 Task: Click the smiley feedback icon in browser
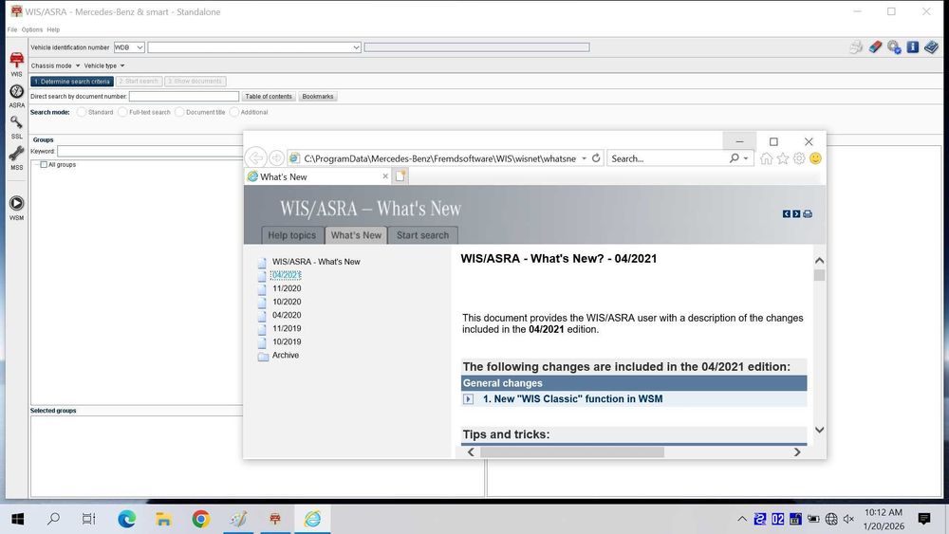click(815, 158)
